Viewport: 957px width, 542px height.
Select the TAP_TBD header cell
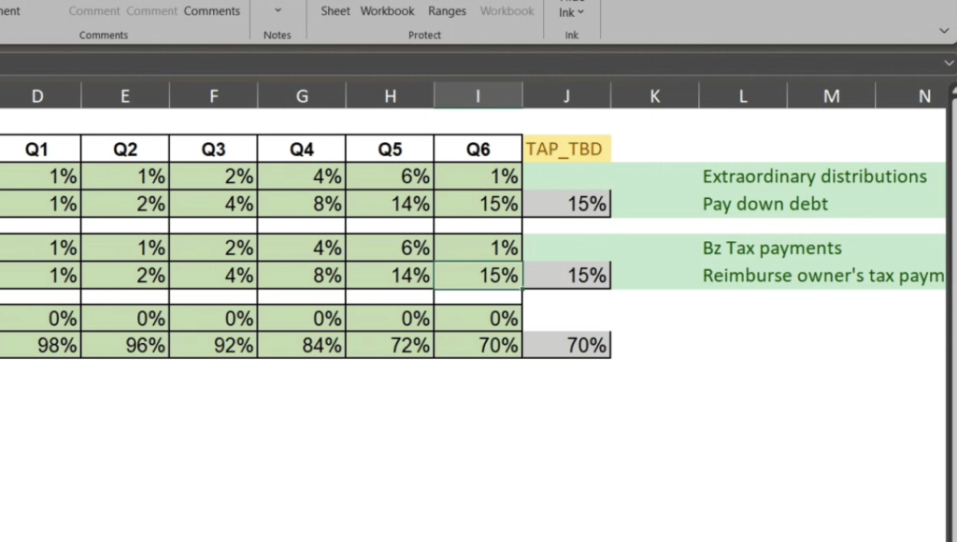[566, 150]
